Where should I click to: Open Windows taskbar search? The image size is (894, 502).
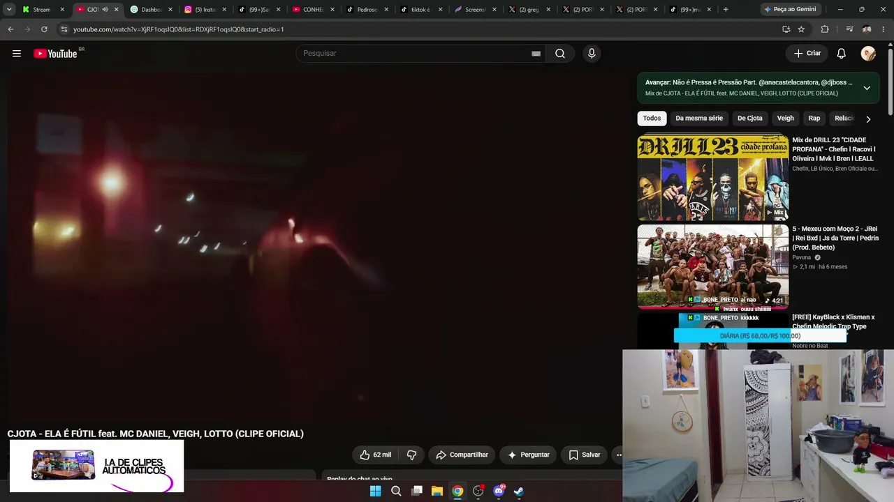click(396, 491)
